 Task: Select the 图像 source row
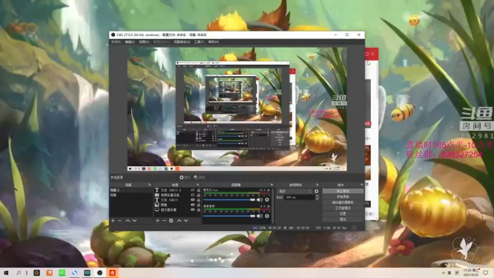click(177, 205)
